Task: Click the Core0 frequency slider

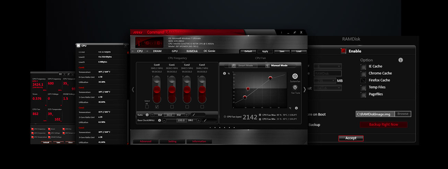Action: tap(157, 89)
